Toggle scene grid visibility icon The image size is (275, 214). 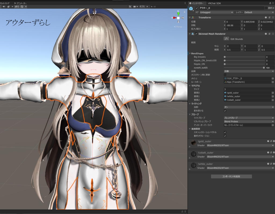[x=22, y=7]
